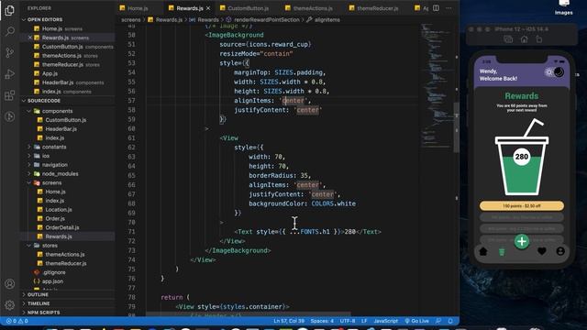
Task: Click JavaScript language mode in status bar
Action: pos(385,321)
